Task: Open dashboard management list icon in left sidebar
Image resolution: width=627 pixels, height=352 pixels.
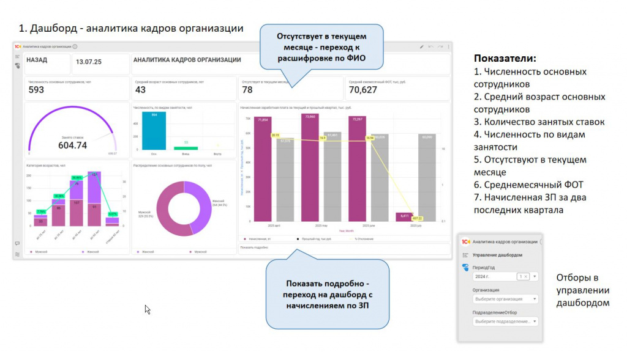Action: [x=17, y=57]
